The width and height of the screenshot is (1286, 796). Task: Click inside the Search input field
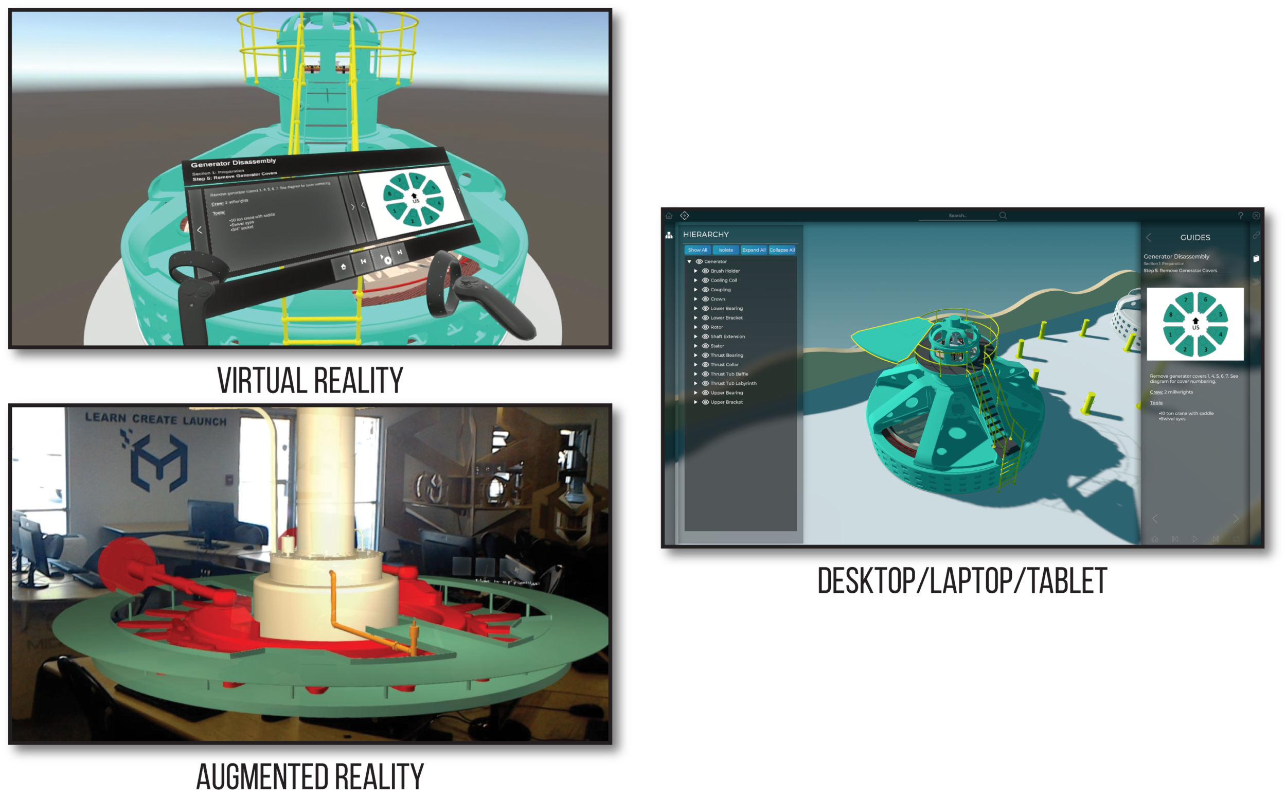(x=959, y=215)
